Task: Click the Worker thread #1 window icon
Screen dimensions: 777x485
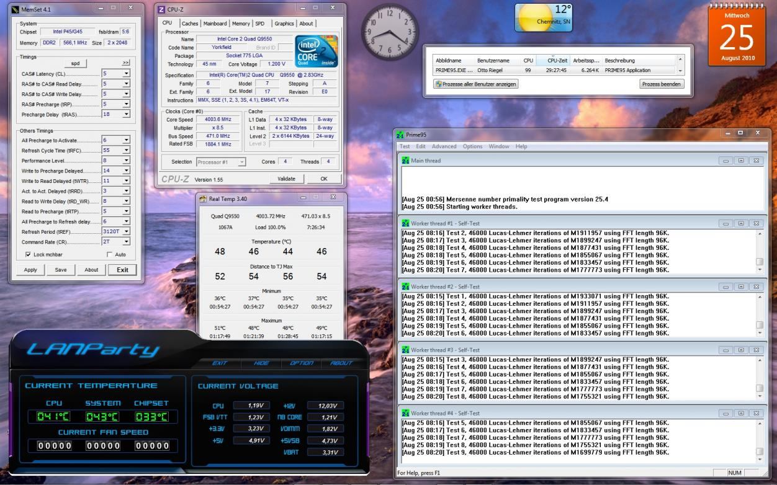Action: [x=406, y=223]
